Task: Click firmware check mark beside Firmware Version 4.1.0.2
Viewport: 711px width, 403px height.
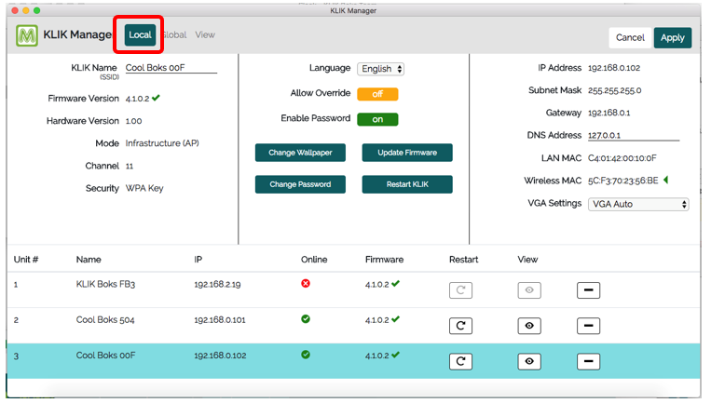Action: click(x=156, y=98)
